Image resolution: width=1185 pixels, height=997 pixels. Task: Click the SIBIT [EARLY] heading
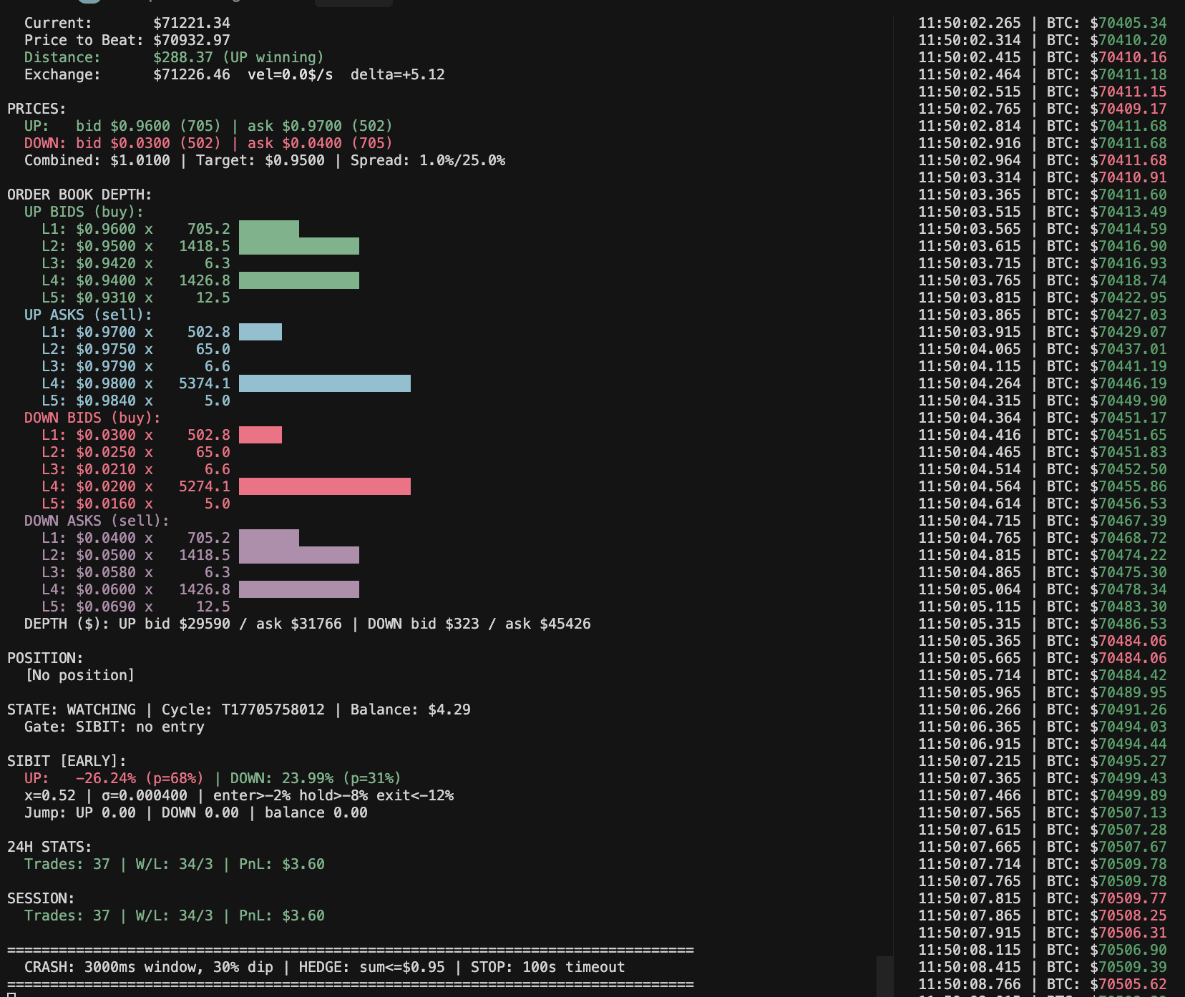point(67,761)
